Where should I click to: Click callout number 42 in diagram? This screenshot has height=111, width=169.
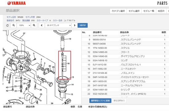click(x=7, y=91)
